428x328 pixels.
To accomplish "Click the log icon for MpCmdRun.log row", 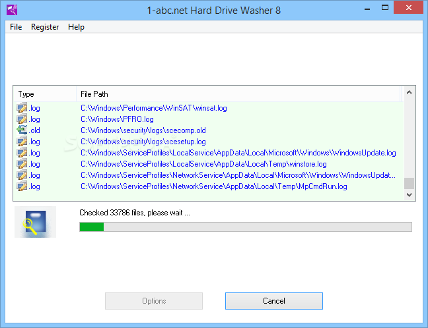I will pyautogui.click(x=22, y=186).
